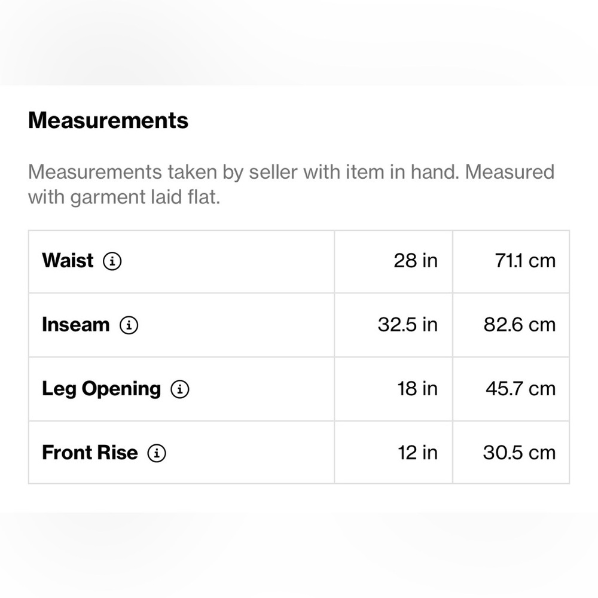Click the 'with garment laid flat' text line
Image resolution: width=598 pixels, height=598 pixels.
[124, 197]
